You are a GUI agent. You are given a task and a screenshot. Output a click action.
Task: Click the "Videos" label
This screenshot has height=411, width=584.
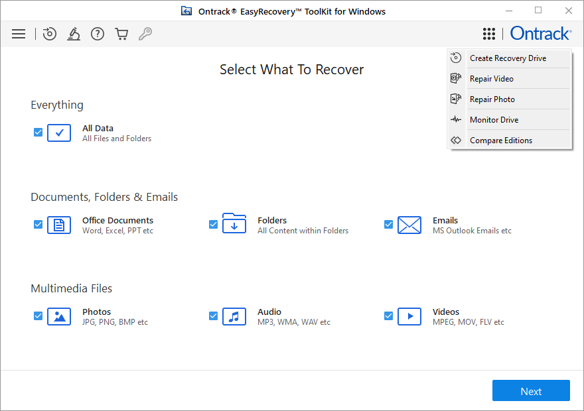(446, 312)
